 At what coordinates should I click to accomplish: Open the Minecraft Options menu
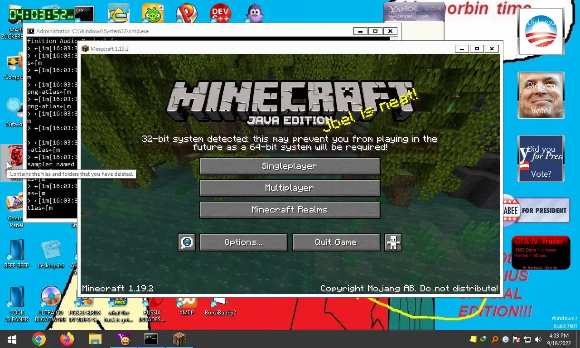click(243, 242)
